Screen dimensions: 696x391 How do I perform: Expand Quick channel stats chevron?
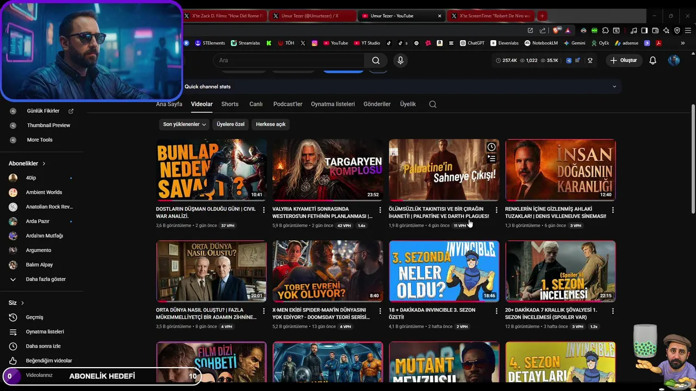614,86
